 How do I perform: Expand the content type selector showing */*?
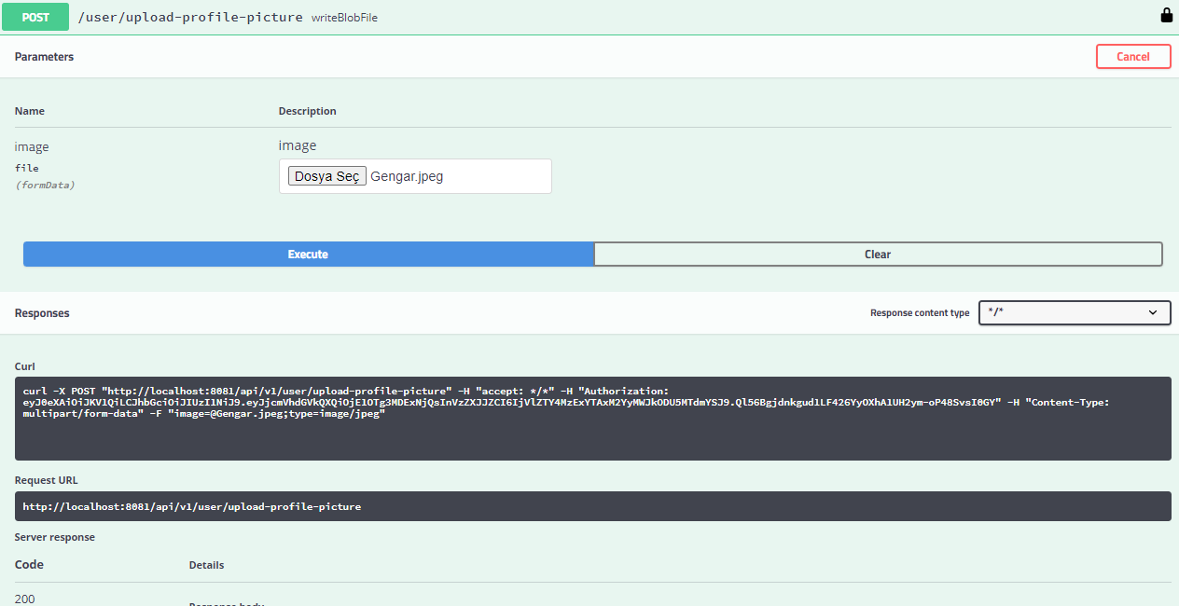[1074, 312]
